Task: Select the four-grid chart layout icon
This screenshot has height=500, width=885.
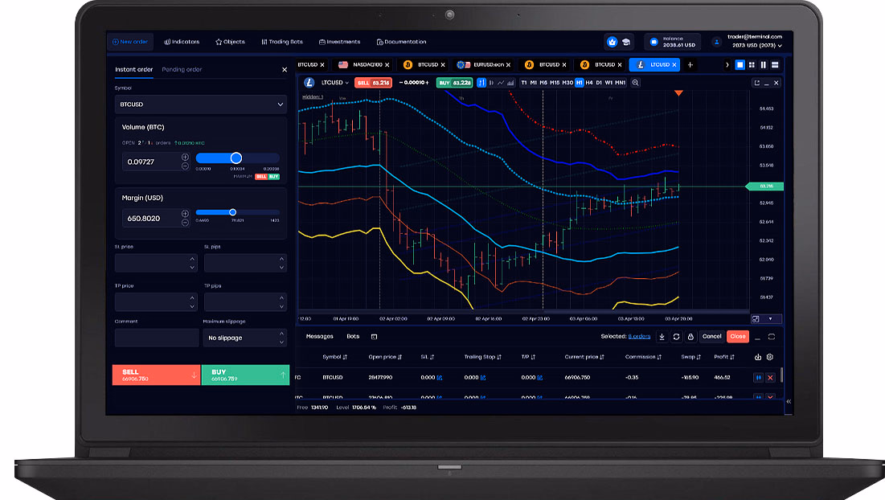Action: [x=752, y=65]
